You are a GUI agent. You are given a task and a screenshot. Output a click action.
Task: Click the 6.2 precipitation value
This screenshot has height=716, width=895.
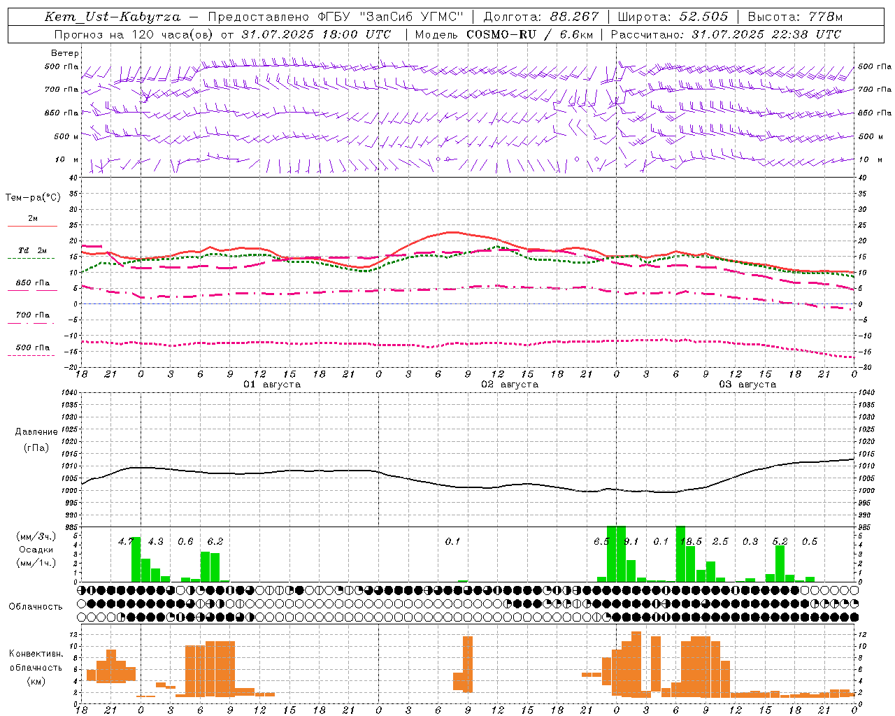tap(215, 541)
